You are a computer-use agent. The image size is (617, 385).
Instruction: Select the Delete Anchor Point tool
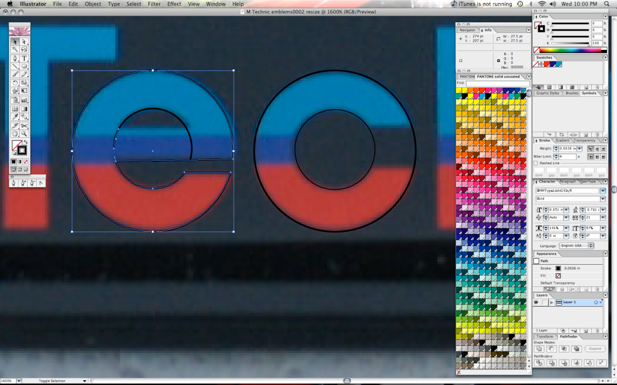[32, 183]
